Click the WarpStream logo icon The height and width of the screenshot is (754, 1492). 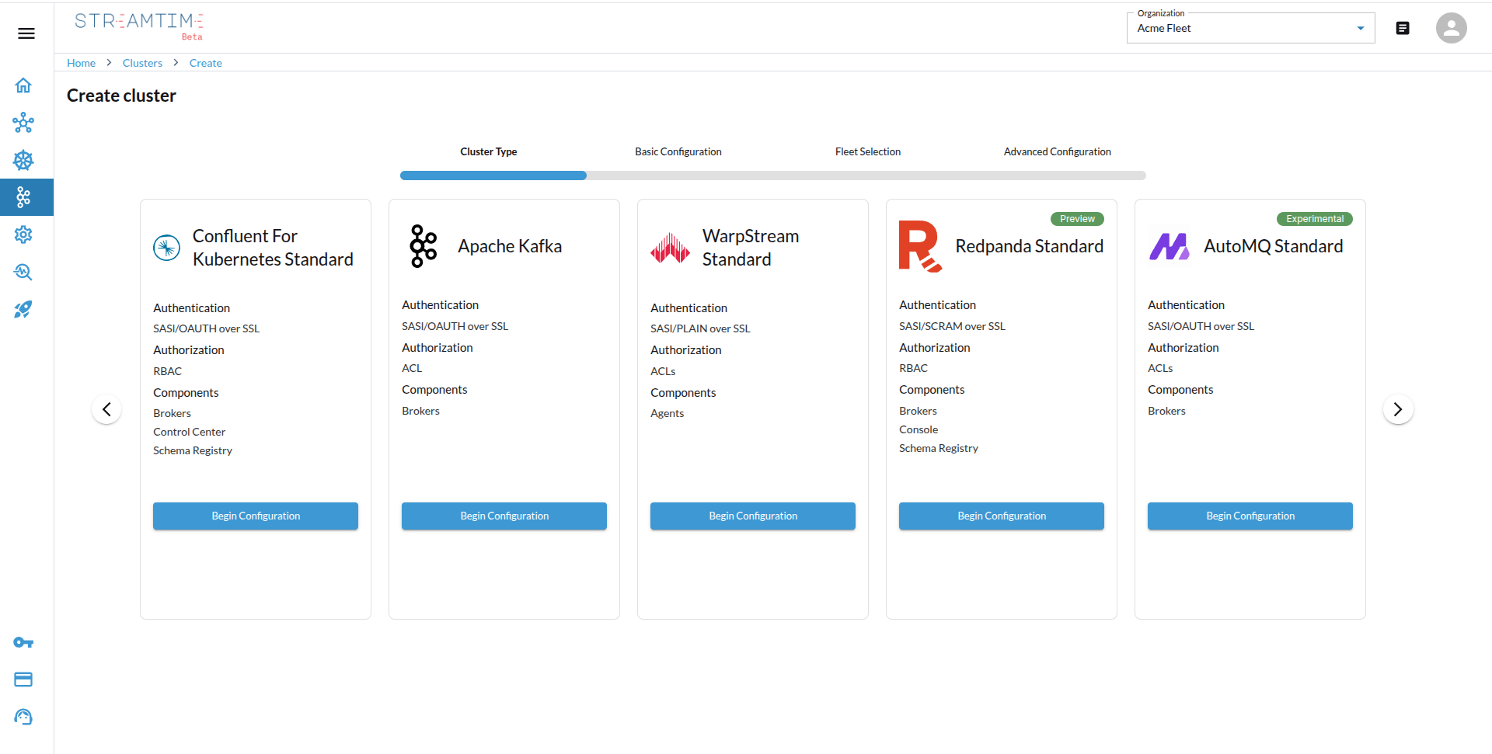click(x=670, y=248)
